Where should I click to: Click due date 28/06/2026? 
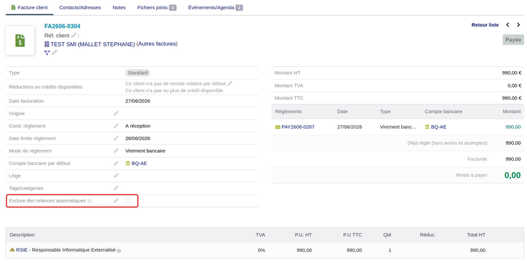point(138,138)
